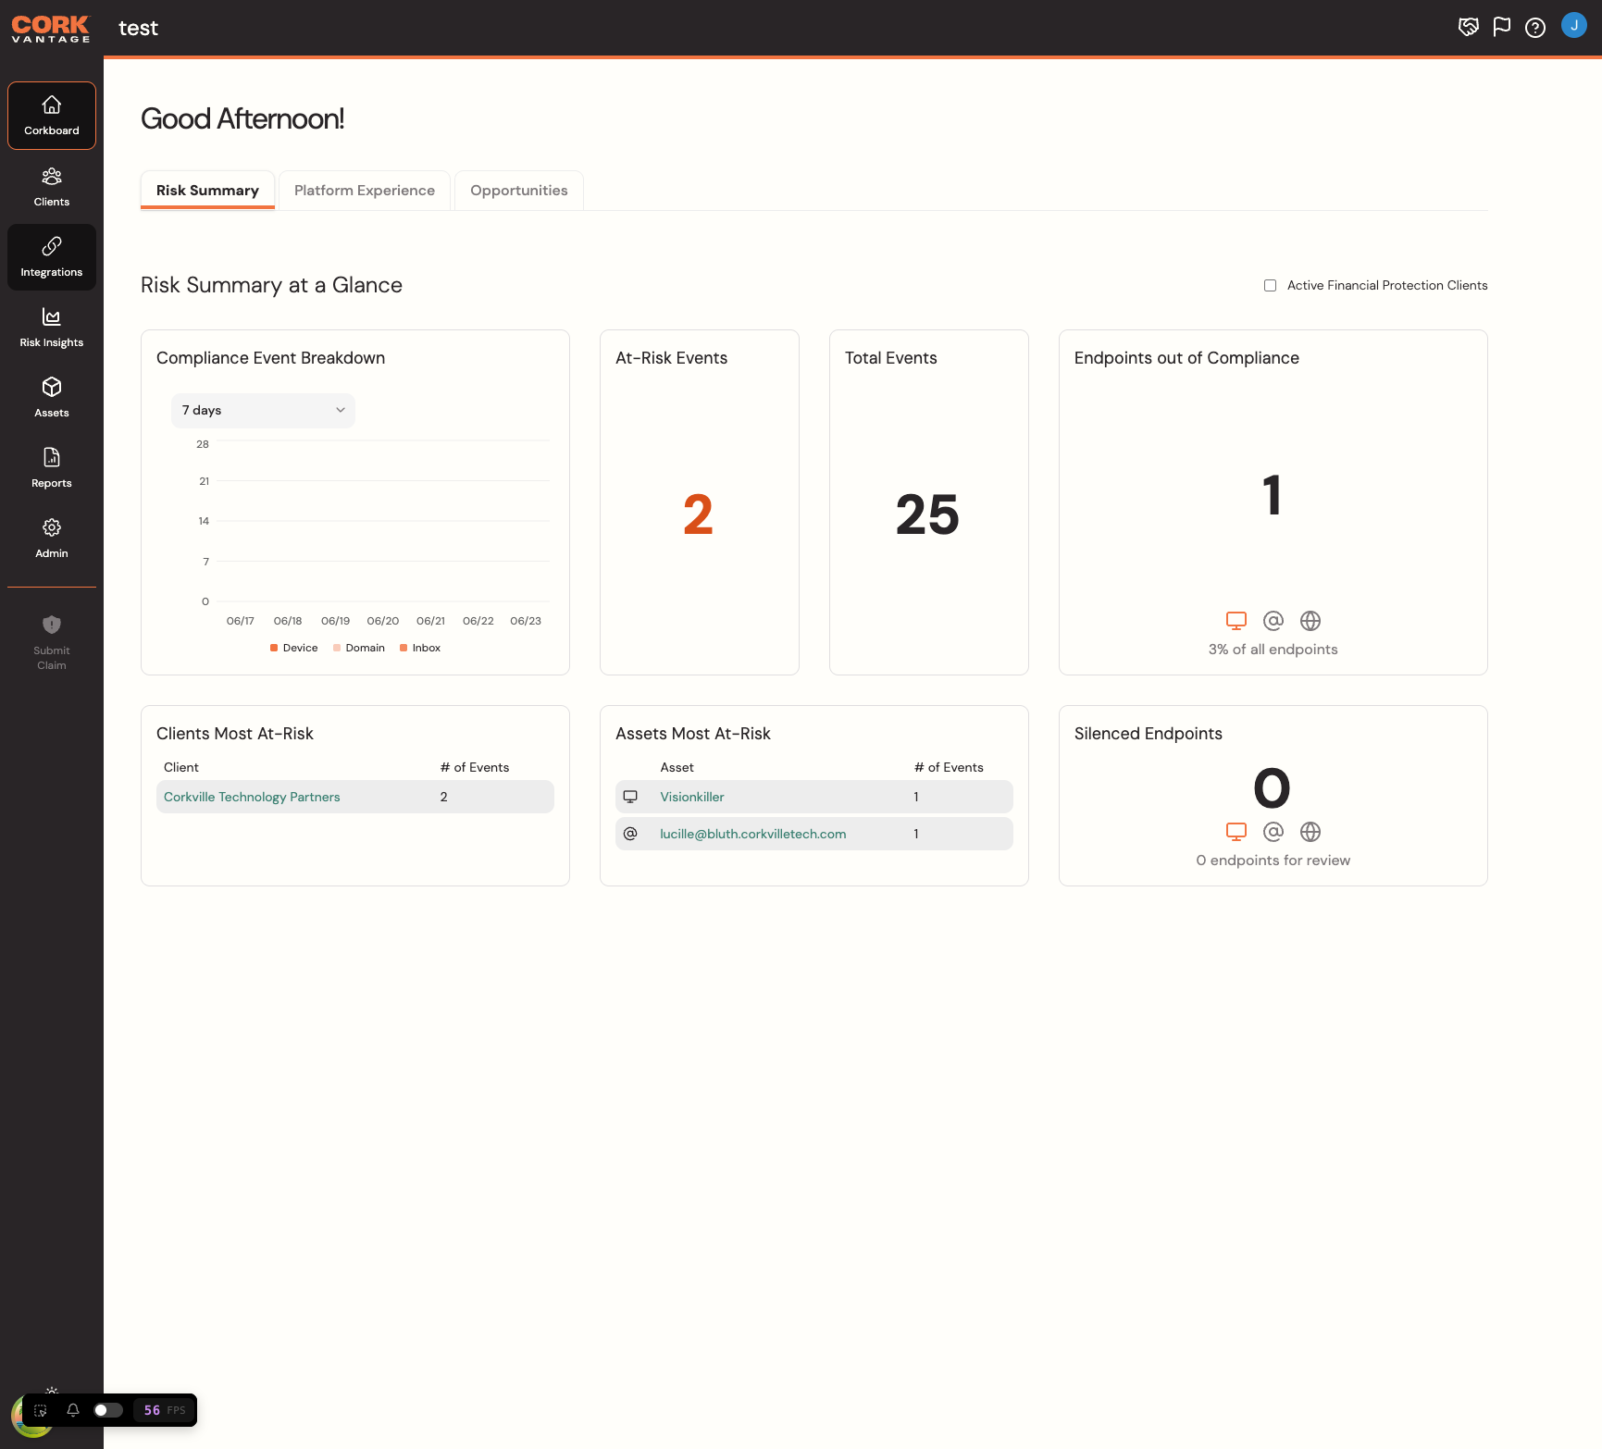Open lucille@bluth.corkvilletech.com asset link
The height and width of the screenshot is (1449, 1602).
(753, 834)
